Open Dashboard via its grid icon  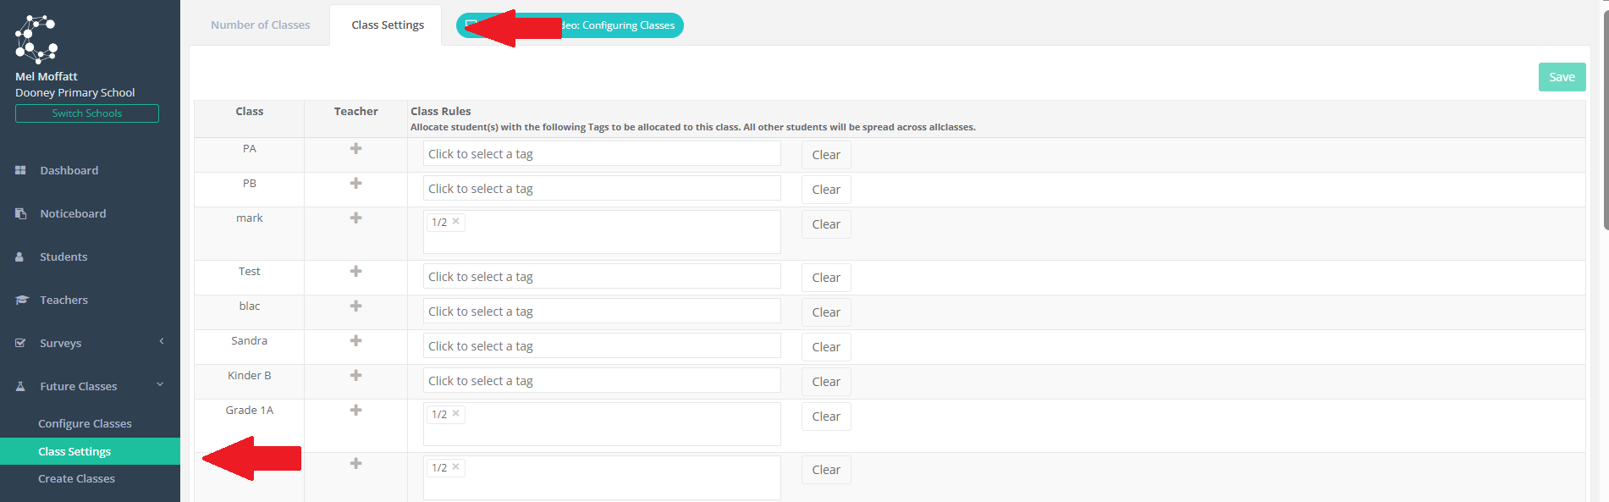click(20, 170)
